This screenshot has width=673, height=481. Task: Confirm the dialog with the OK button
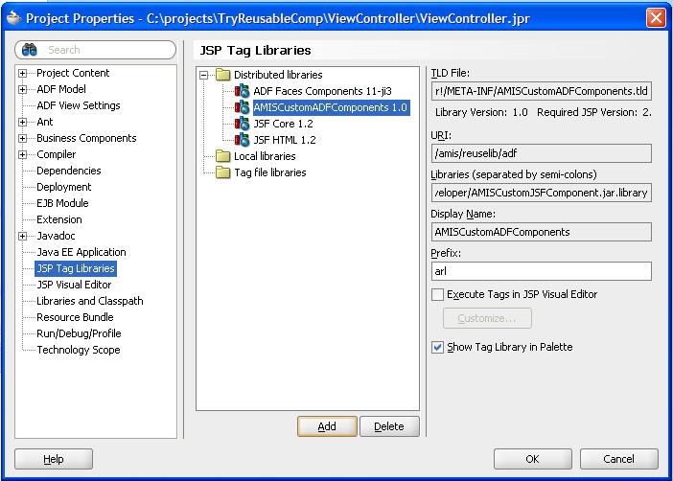pyautogui.click(x=532, y=459)
